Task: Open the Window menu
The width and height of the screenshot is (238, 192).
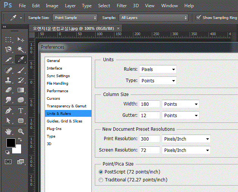Action: pos(170,6)
